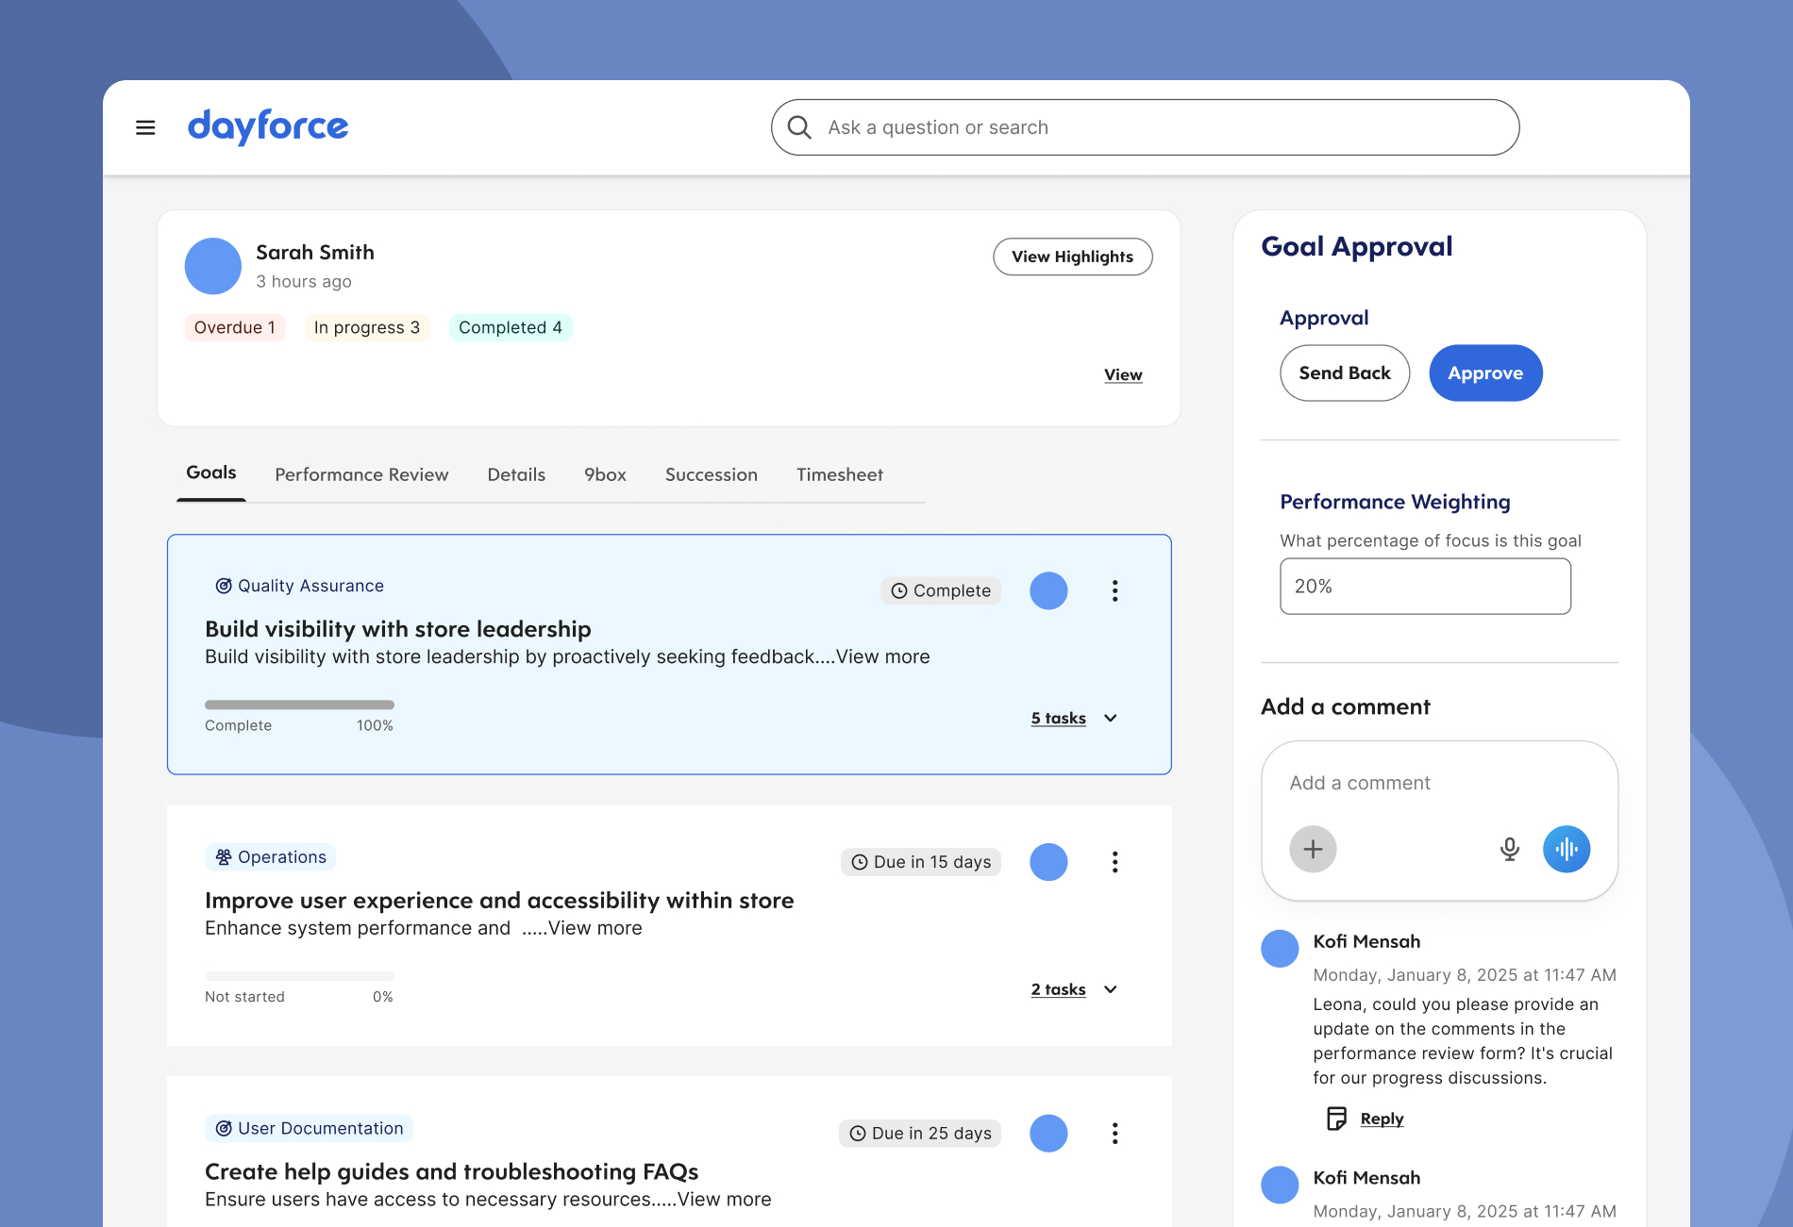This screenshot has width=1793, height=1227.
Task: Click the Quality Assurance category tag
Action: [x=300, y=586]
